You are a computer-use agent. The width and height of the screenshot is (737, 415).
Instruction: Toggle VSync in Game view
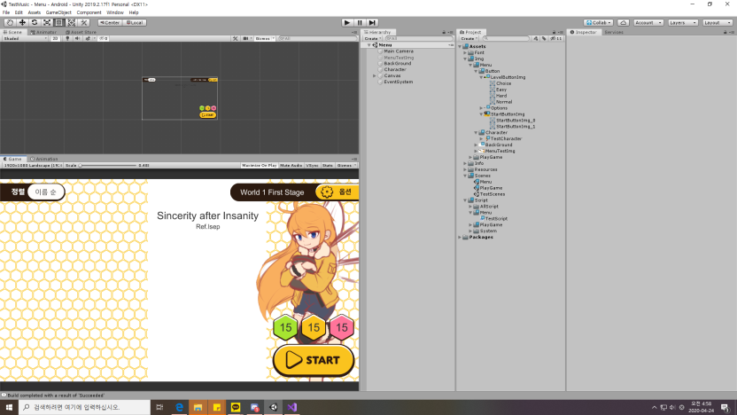[x=312, y=166]
